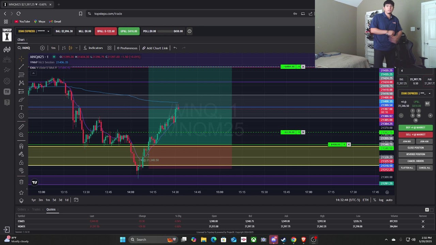Open the ETH session selector
This screenshot has height=245, width=436.
pyautogui.click(x=365, y=200)
